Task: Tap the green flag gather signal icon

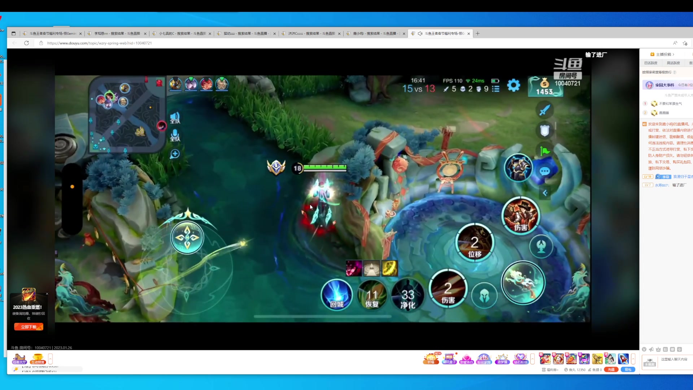Action: click(x=545, y=151)
